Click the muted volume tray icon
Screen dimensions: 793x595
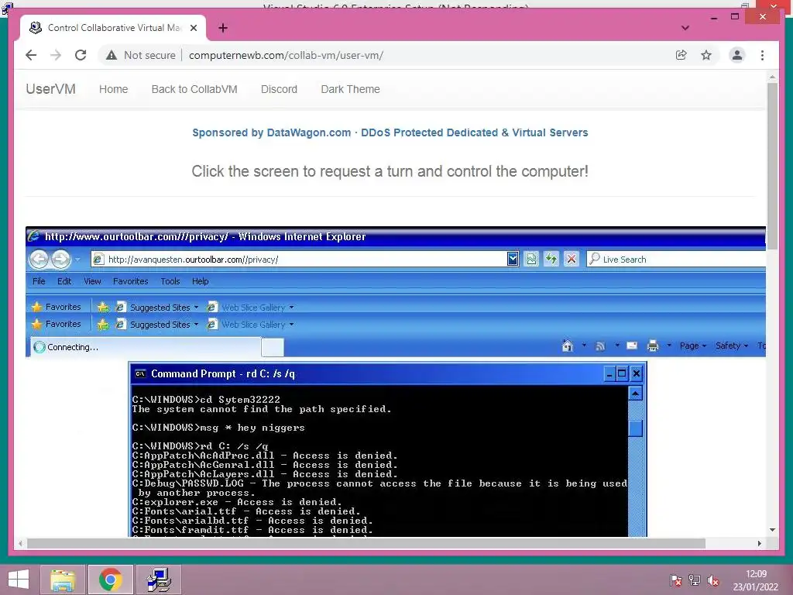click(x=713, y=580)
